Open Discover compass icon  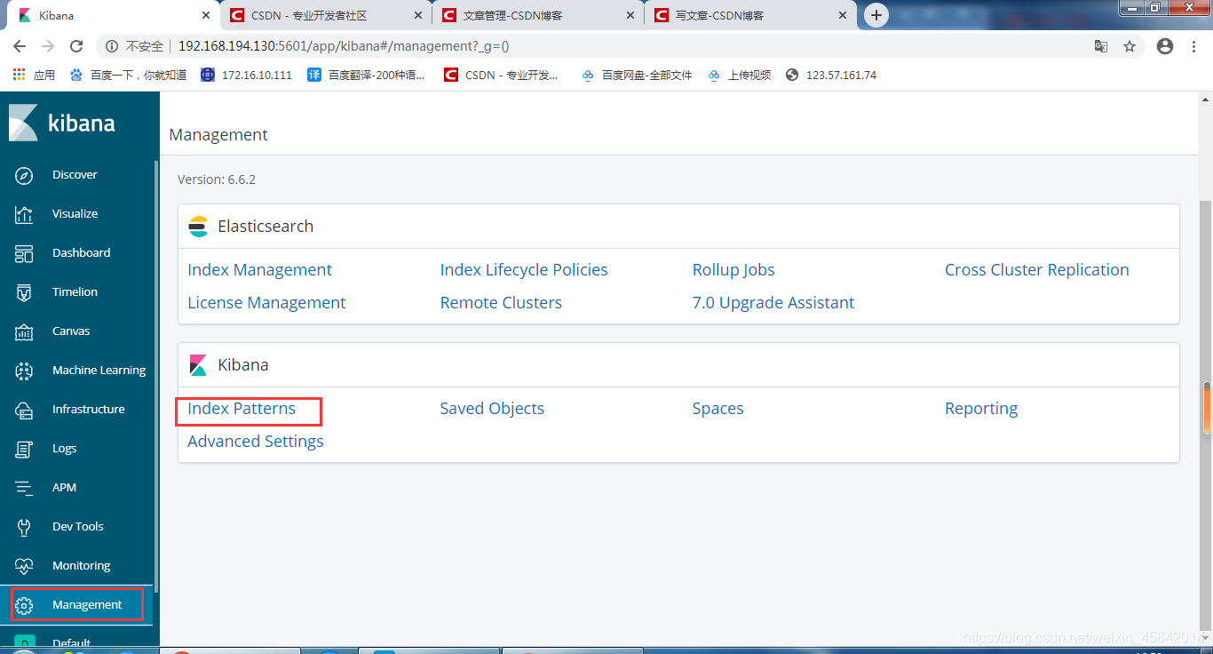click(24, 175)
